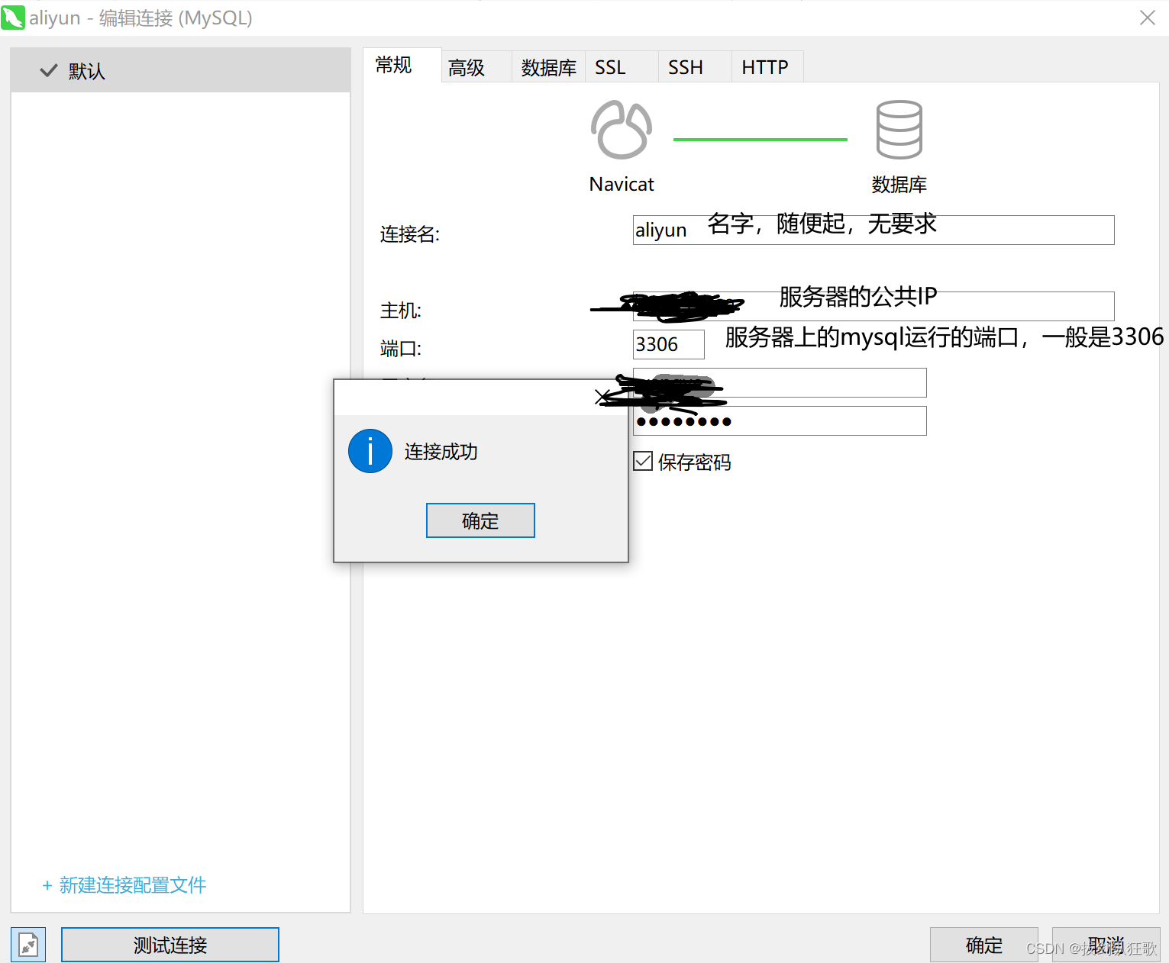Viewport: 1169px width, 963px height.
Task: Click 新建连接配置文件 link
Action: tap(124, 885)
